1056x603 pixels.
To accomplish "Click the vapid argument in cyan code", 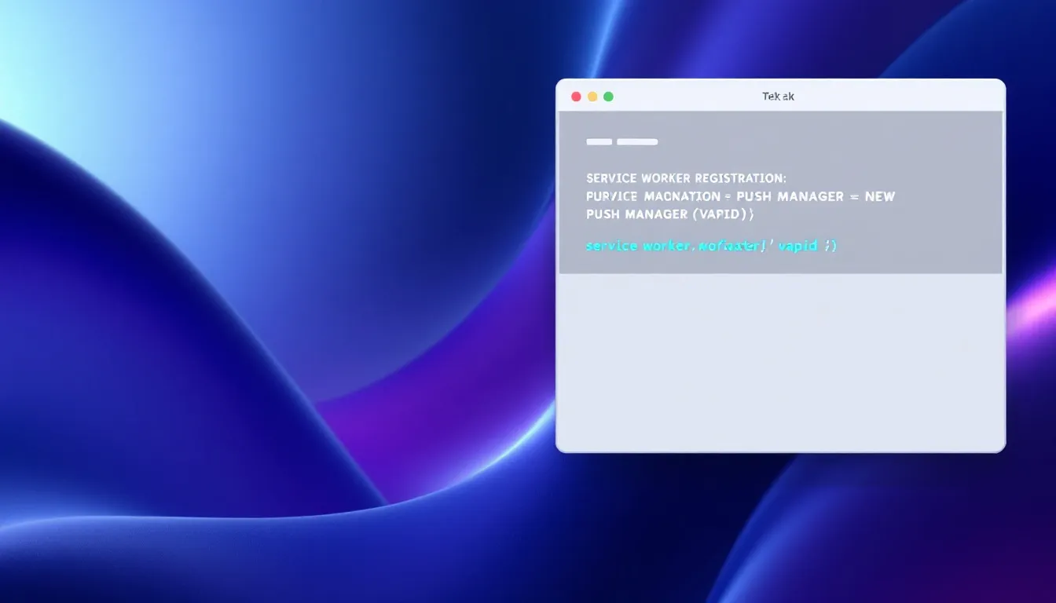I will pyautogui.click(x=798, y=246).
